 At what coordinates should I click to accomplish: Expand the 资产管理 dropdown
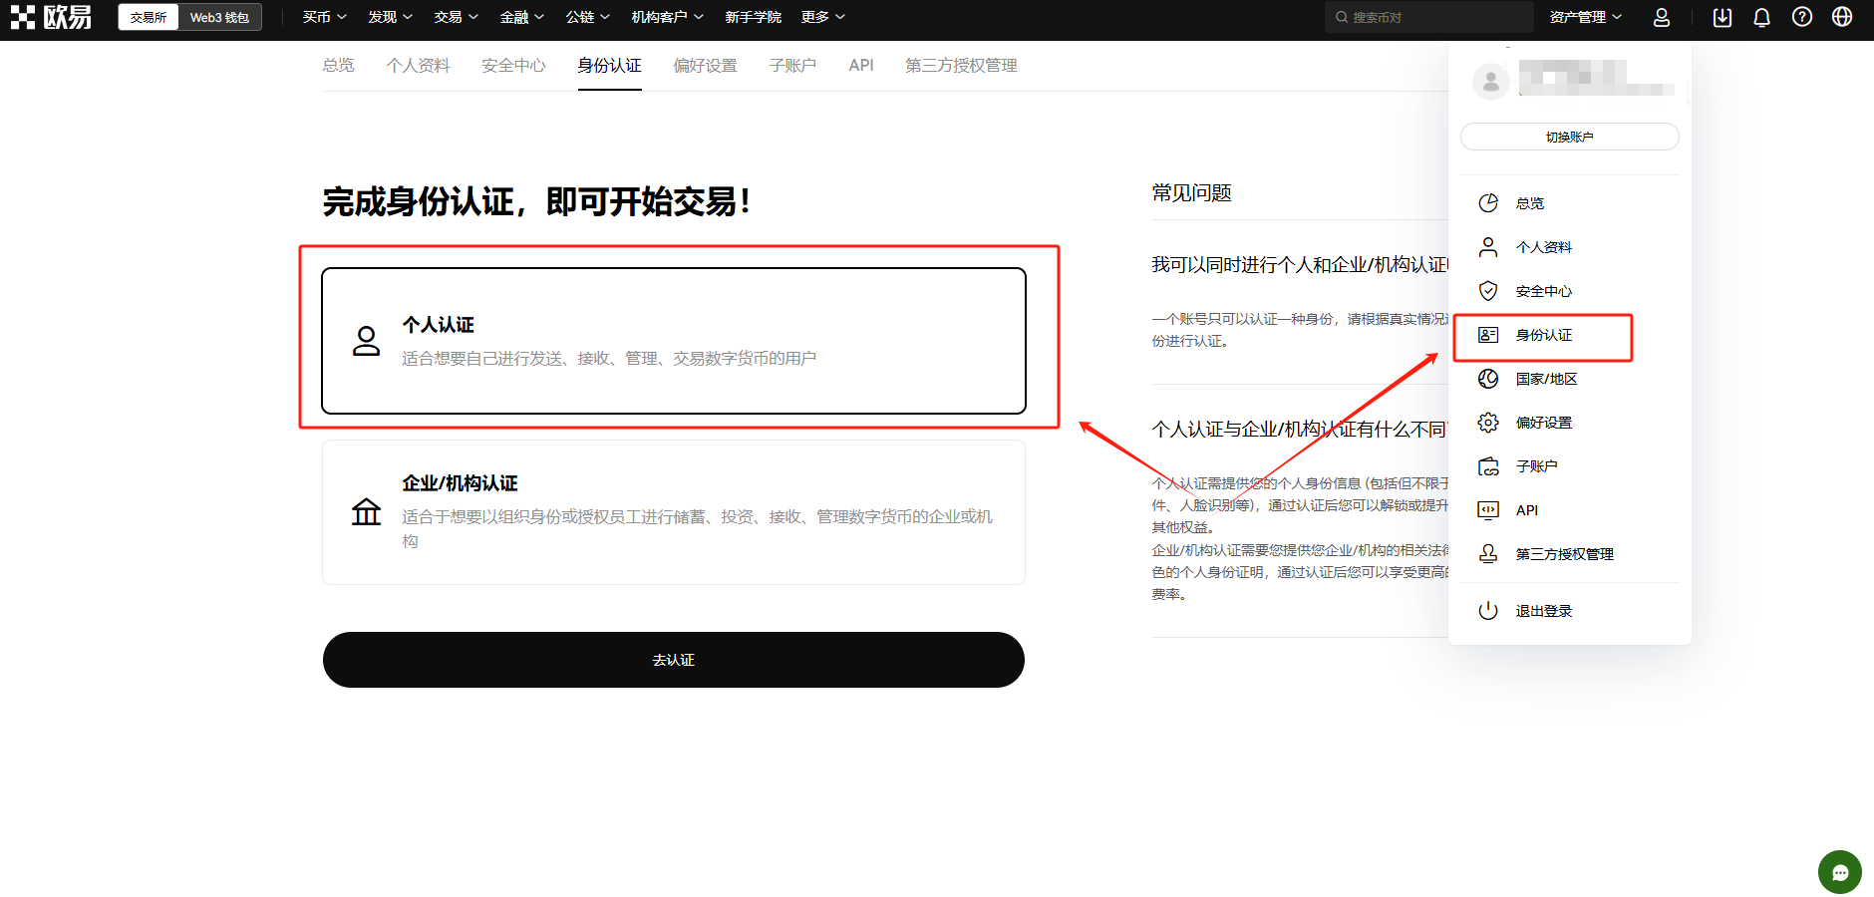pyautogui.click(x=1585, y=17)
